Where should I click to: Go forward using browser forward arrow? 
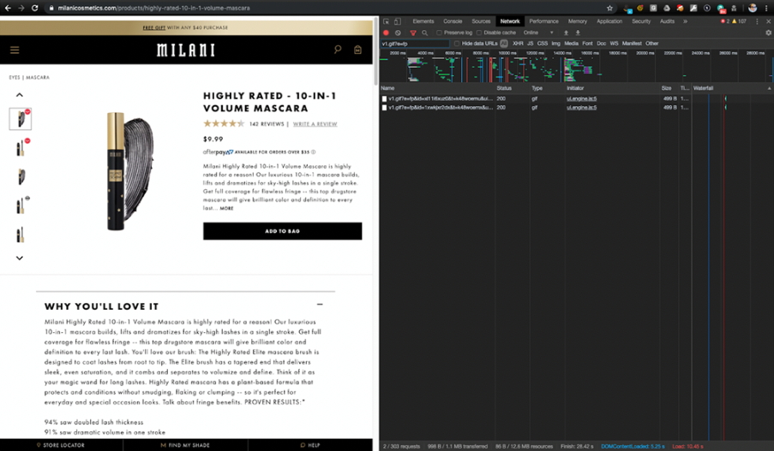pyautogui.click(x=21, y=8)
